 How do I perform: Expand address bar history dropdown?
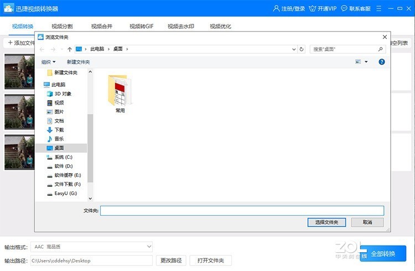pos(294,49)
